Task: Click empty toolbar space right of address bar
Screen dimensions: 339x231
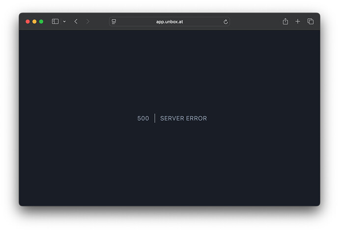Action: click(254, 22)
